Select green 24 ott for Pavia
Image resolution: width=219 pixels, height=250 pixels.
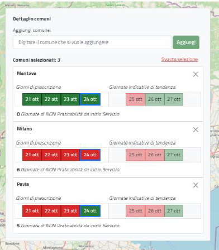pos(90,211)
